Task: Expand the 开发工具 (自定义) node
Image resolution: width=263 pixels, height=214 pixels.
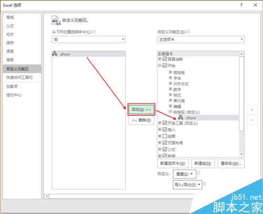Action: click(160, 123)
